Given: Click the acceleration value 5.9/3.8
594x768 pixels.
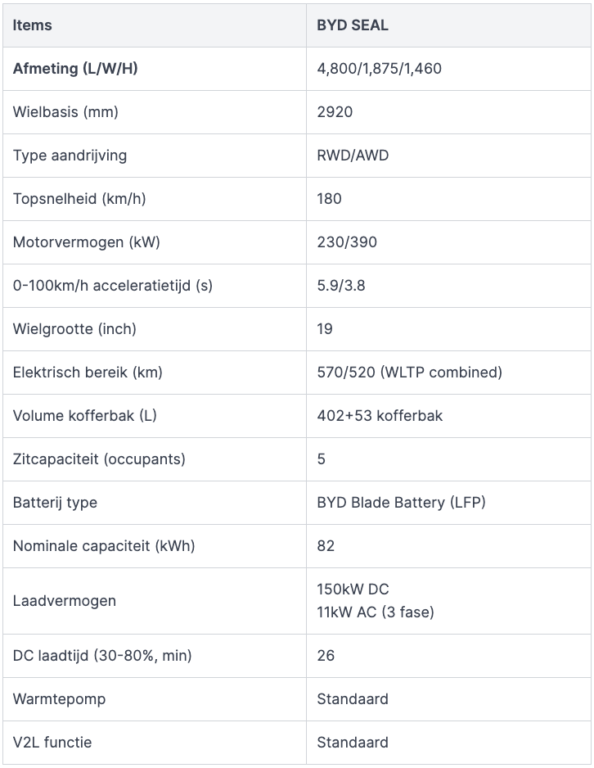Looking at the screenshot, I should click(x=342, y=286).
